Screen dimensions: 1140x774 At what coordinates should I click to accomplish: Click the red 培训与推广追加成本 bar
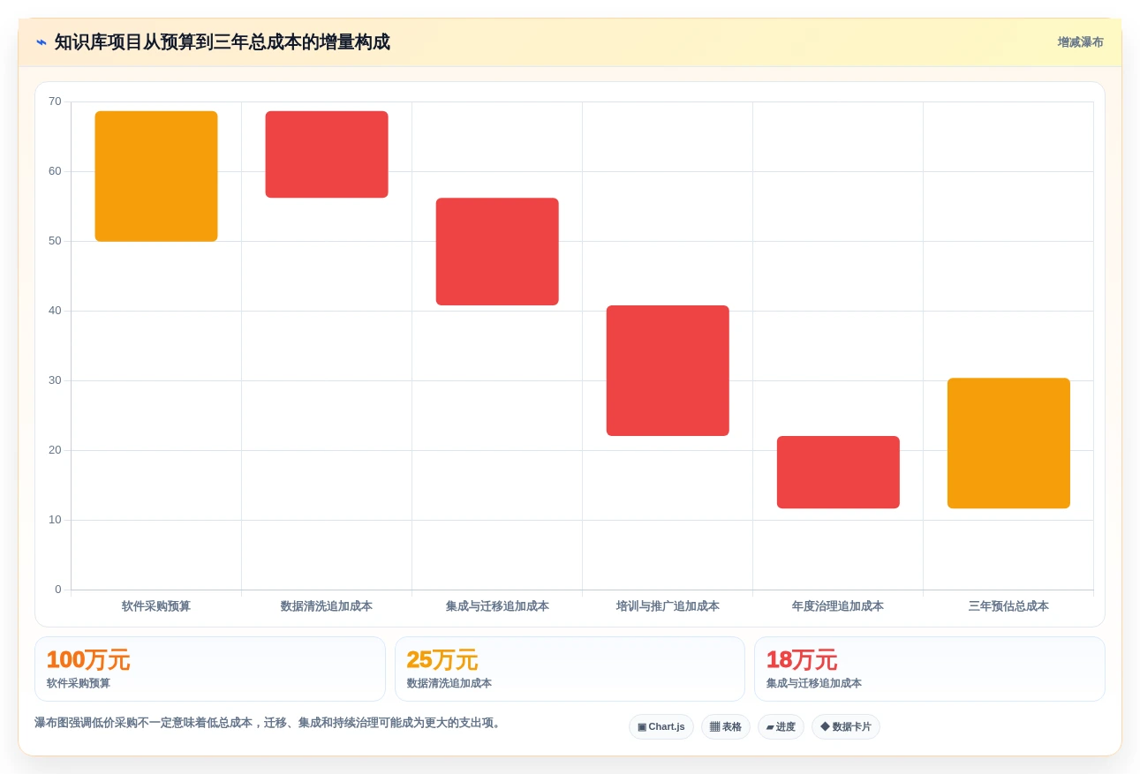pyautogui.click(x=668, y=371)
